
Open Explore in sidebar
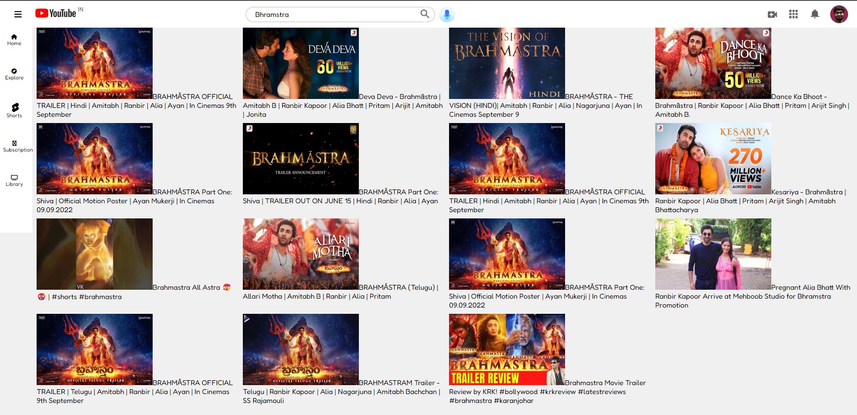(14, 74)
